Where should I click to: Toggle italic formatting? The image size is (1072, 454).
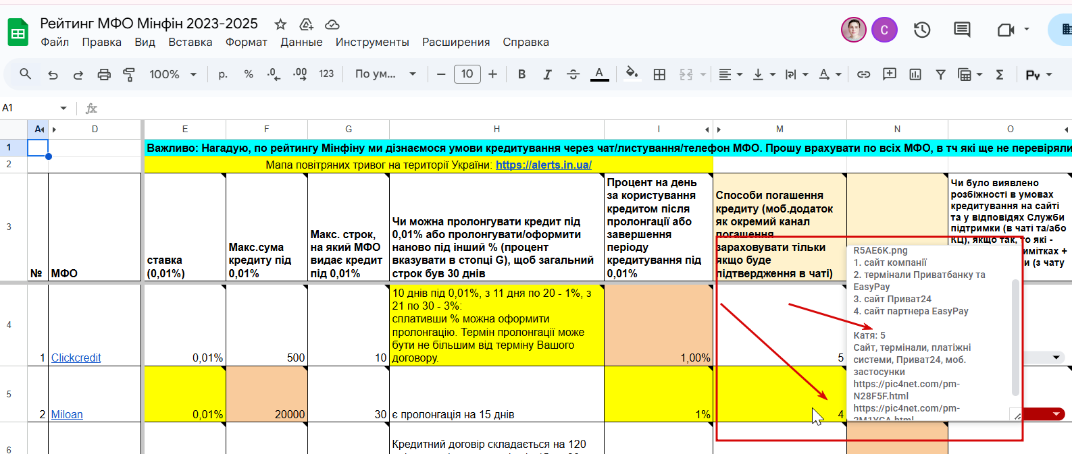[547, 75]
